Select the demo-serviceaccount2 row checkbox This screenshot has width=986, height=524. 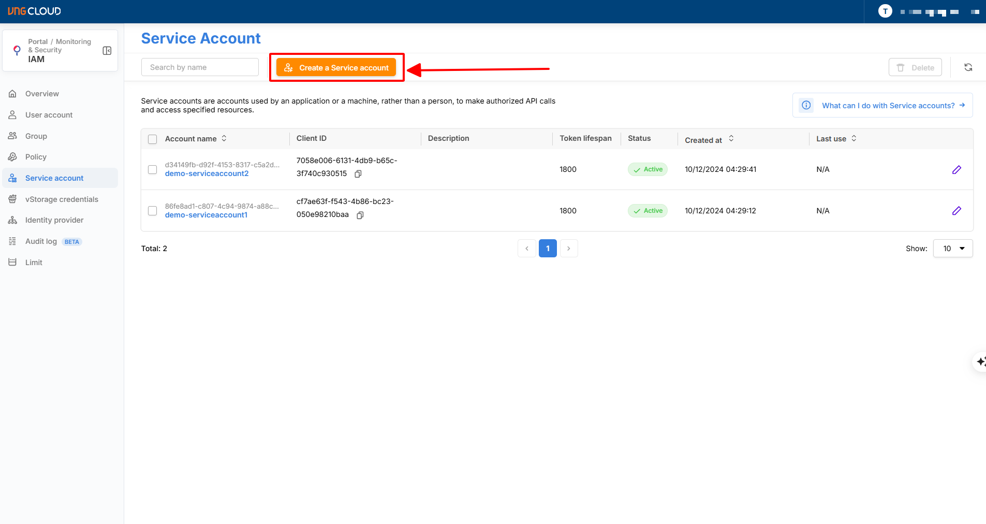[152, 170]
